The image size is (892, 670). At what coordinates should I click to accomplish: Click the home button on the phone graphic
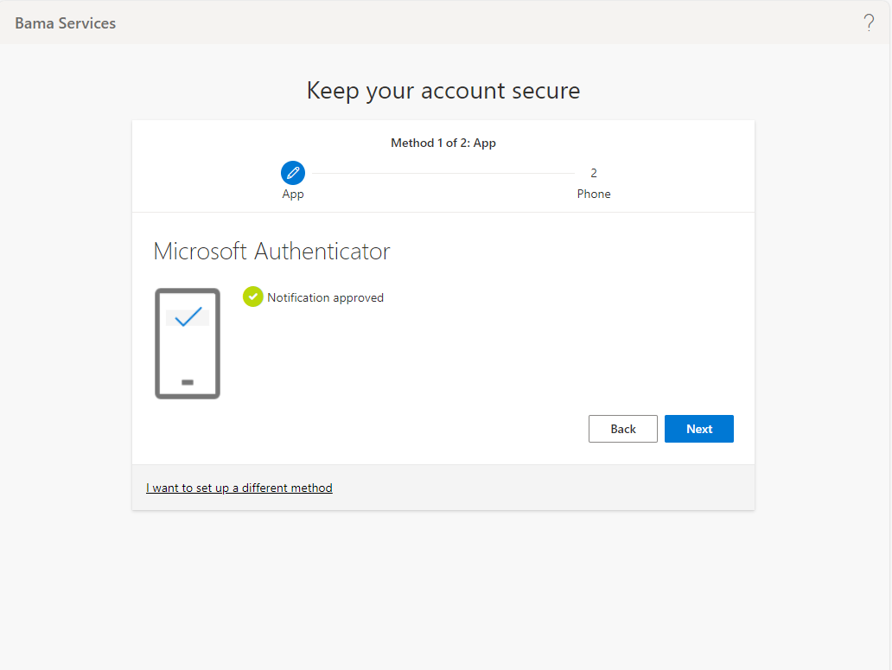[x=188, y=380]
